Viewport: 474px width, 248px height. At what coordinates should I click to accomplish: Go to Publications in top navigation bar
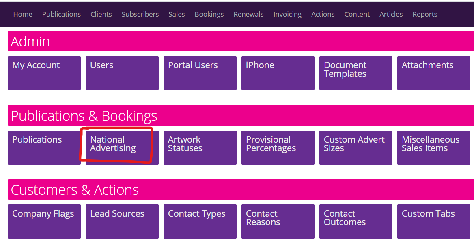click(x=61, y=14)
